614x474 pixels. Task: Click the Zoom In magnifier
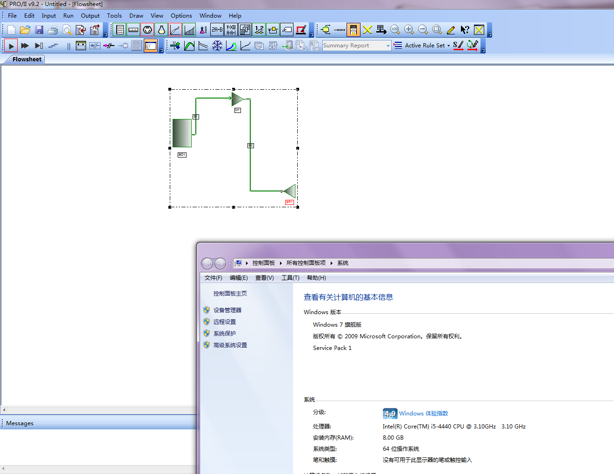tap(409, 30)
